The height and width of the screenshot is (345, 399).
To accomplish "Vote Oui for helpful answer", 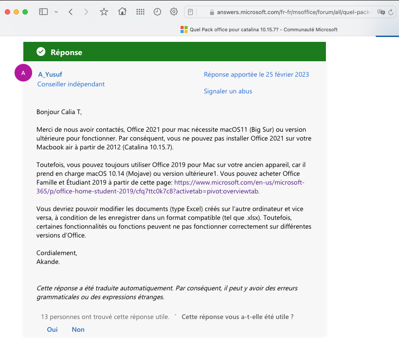I will coord(52,330).
